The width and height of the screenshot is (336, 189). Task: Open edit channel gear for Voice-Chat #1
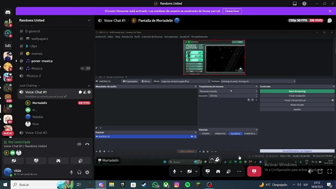[89, 92]
